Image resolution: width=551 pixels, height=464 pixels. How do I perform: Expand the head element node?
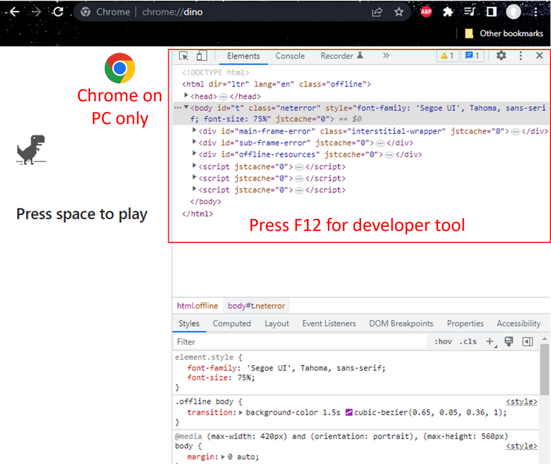[187, 96]
